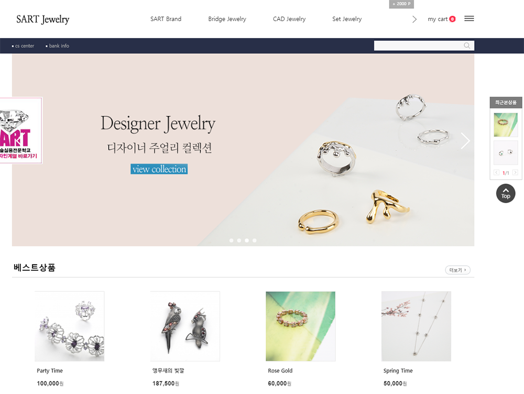
Task: Show next recently viewed page arrow
Action: (515, 172)
